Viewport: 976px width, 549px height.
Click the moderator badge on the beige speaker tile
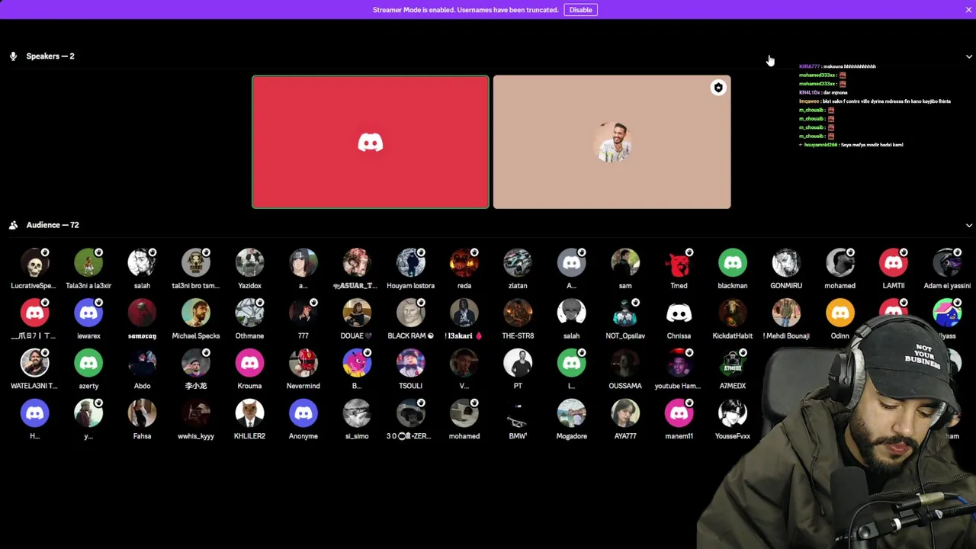(x=718, y=88)
